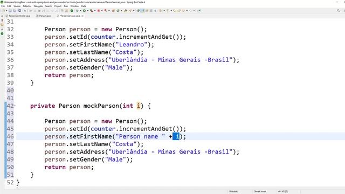Select the PersonServices.java editor tab

pyautogui.click(x=70, y=16)
